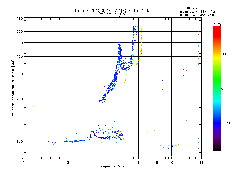Click the y-axis tick label '300'
Image resolution: width=237 pixels, height=177 pixels.
click(20, 74)
